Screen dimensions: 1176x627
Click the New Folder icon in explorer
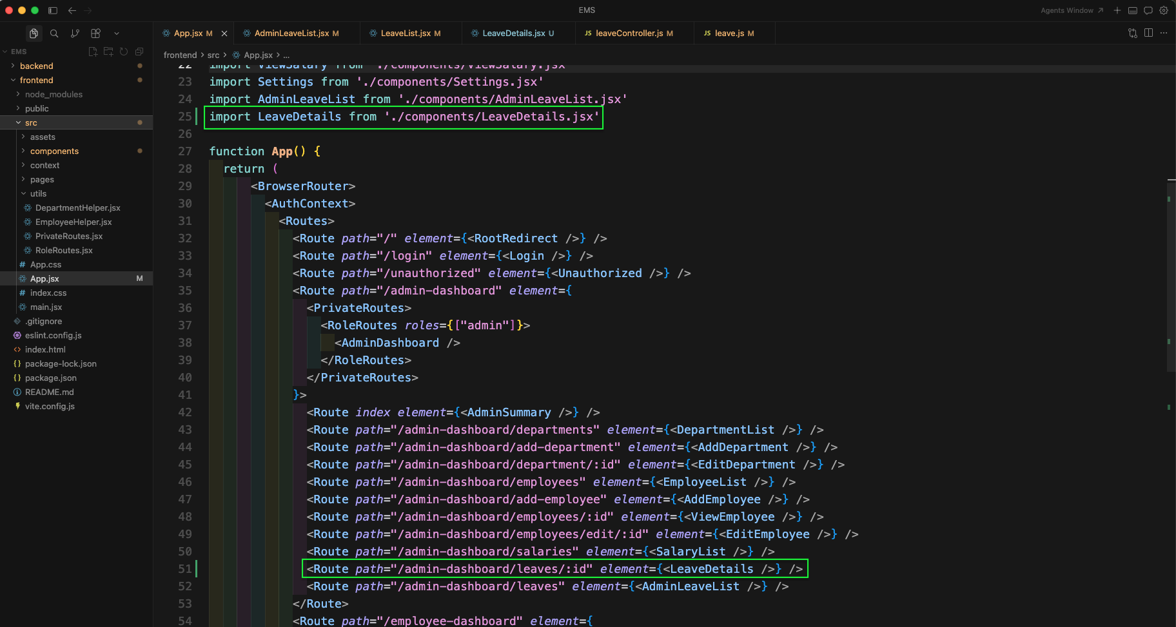tap(108, 52)
